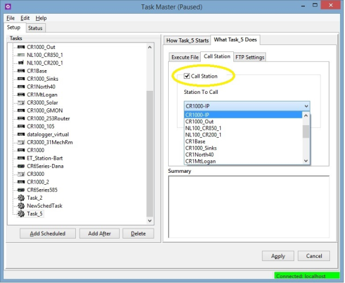
Task: Click the station dropdown list scroll up arrow
Action: [306, 115]
